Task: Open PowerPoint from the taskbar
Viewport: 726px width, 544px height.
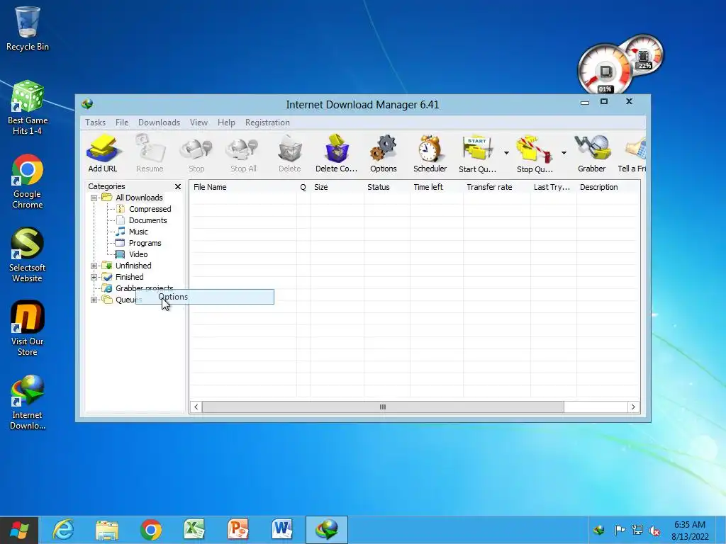Action: tap(238, 530)
